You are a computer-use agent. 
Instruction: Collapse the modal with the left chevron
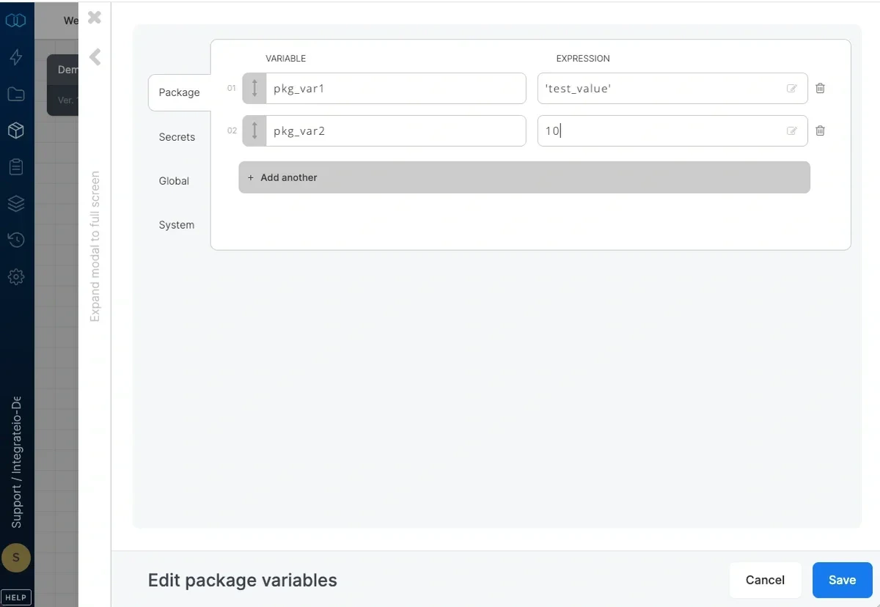pyautogui.click(x=93, y=56)
